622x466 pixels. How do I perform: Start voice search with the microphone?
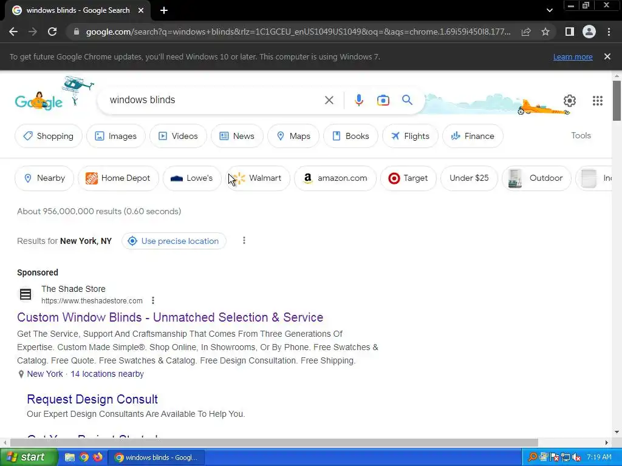pos(358,100)
